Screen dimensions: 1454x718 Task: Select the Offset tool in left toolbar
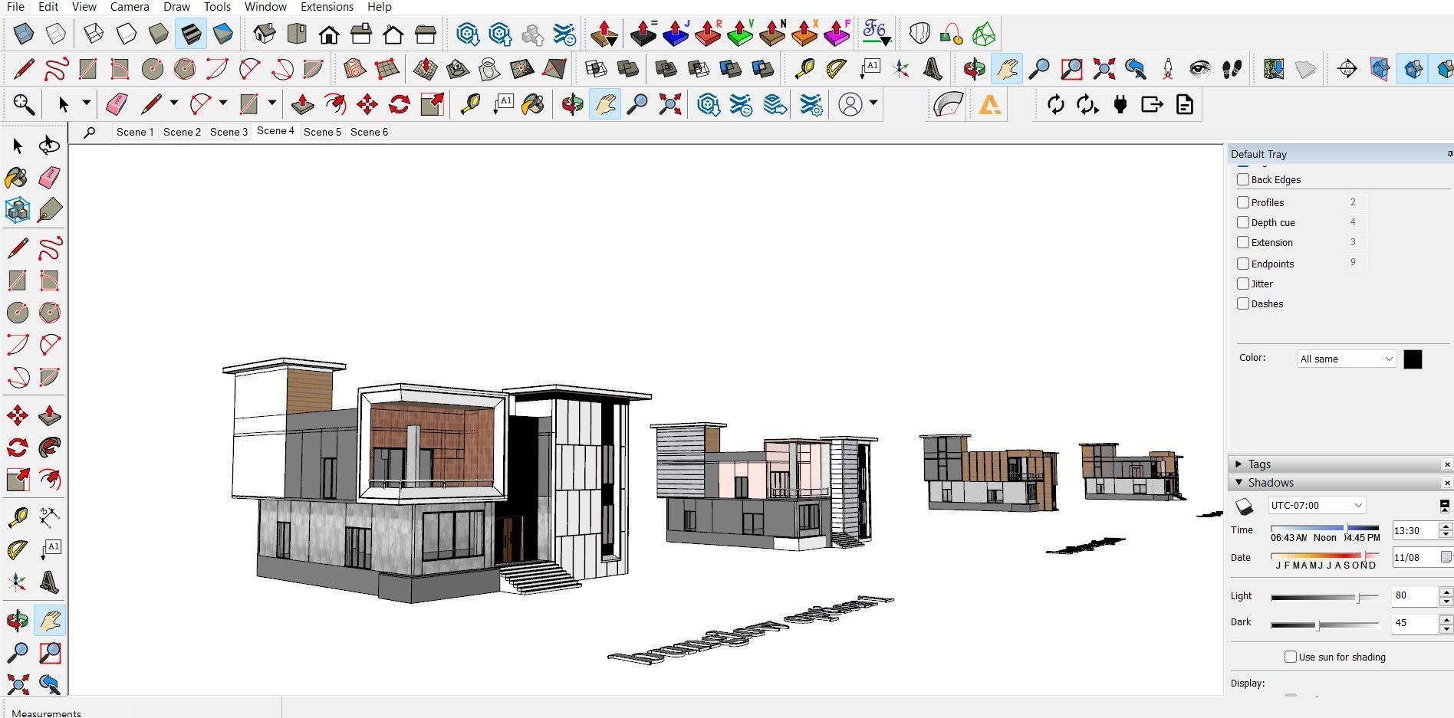(x=49, y=480)
